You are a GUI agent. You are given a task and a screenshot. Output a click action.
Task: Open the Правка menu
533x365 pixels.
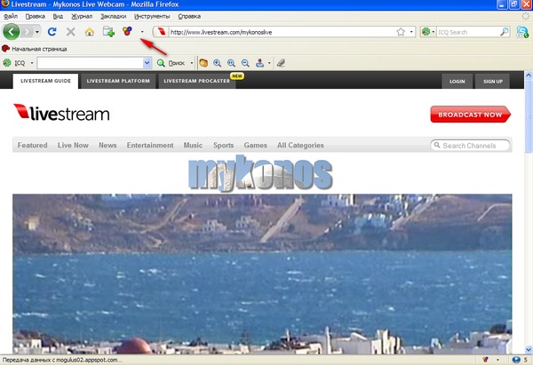[35, 16]
